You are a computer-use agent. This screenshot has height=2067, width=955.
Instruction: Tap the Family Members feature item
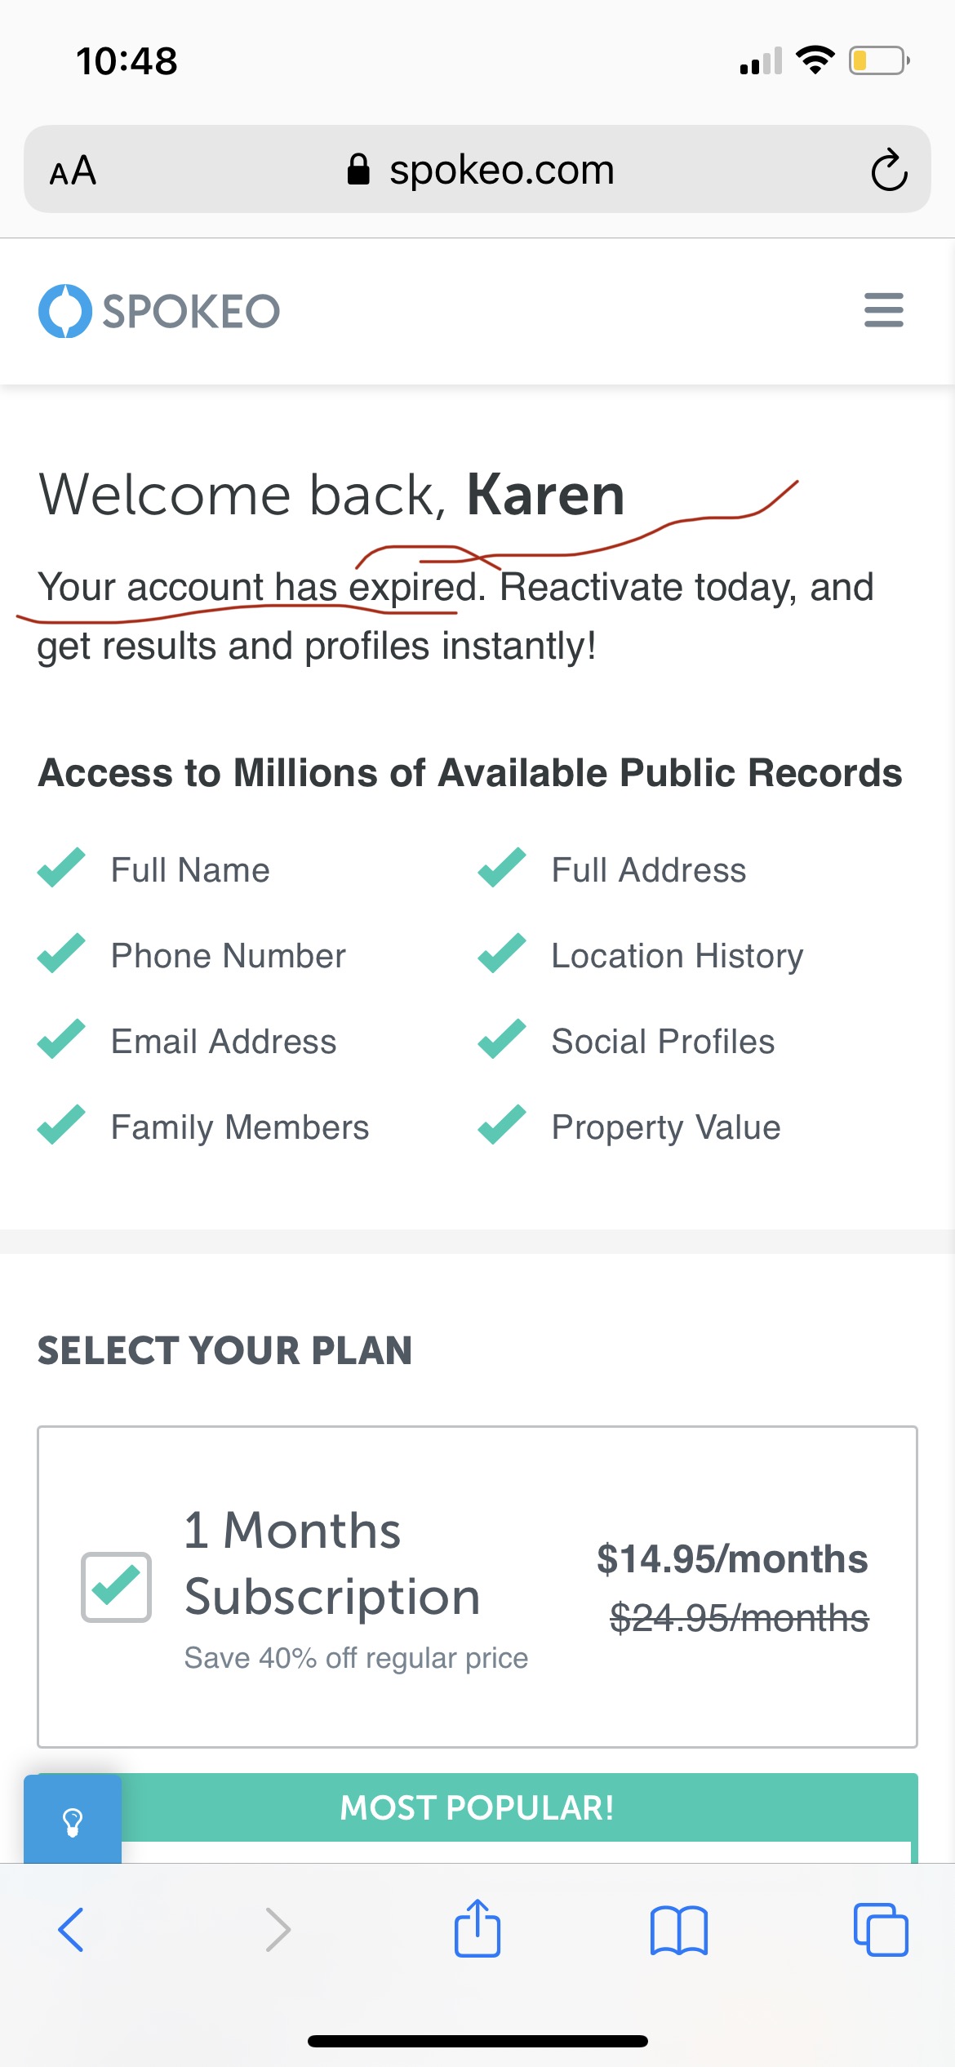(x=239, y=1127)
